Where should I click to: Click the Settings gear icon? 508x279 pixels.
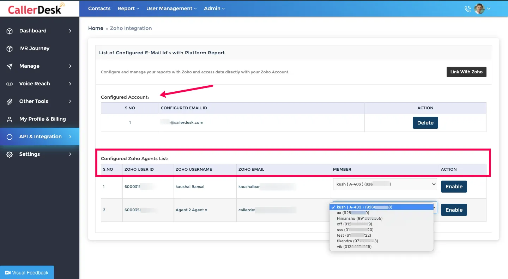coord(10,154)
